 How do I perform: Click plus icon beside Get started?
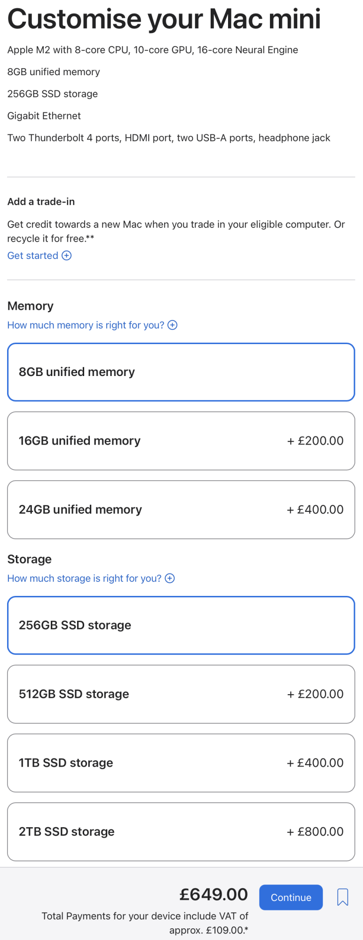(x=67, y=256)
